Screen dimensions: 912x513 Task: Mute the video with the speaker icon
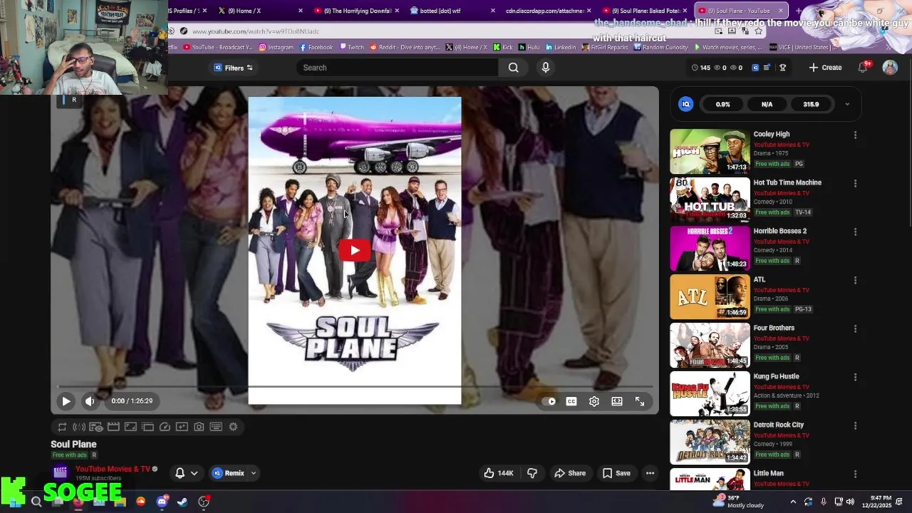click(x=90, y=401)
